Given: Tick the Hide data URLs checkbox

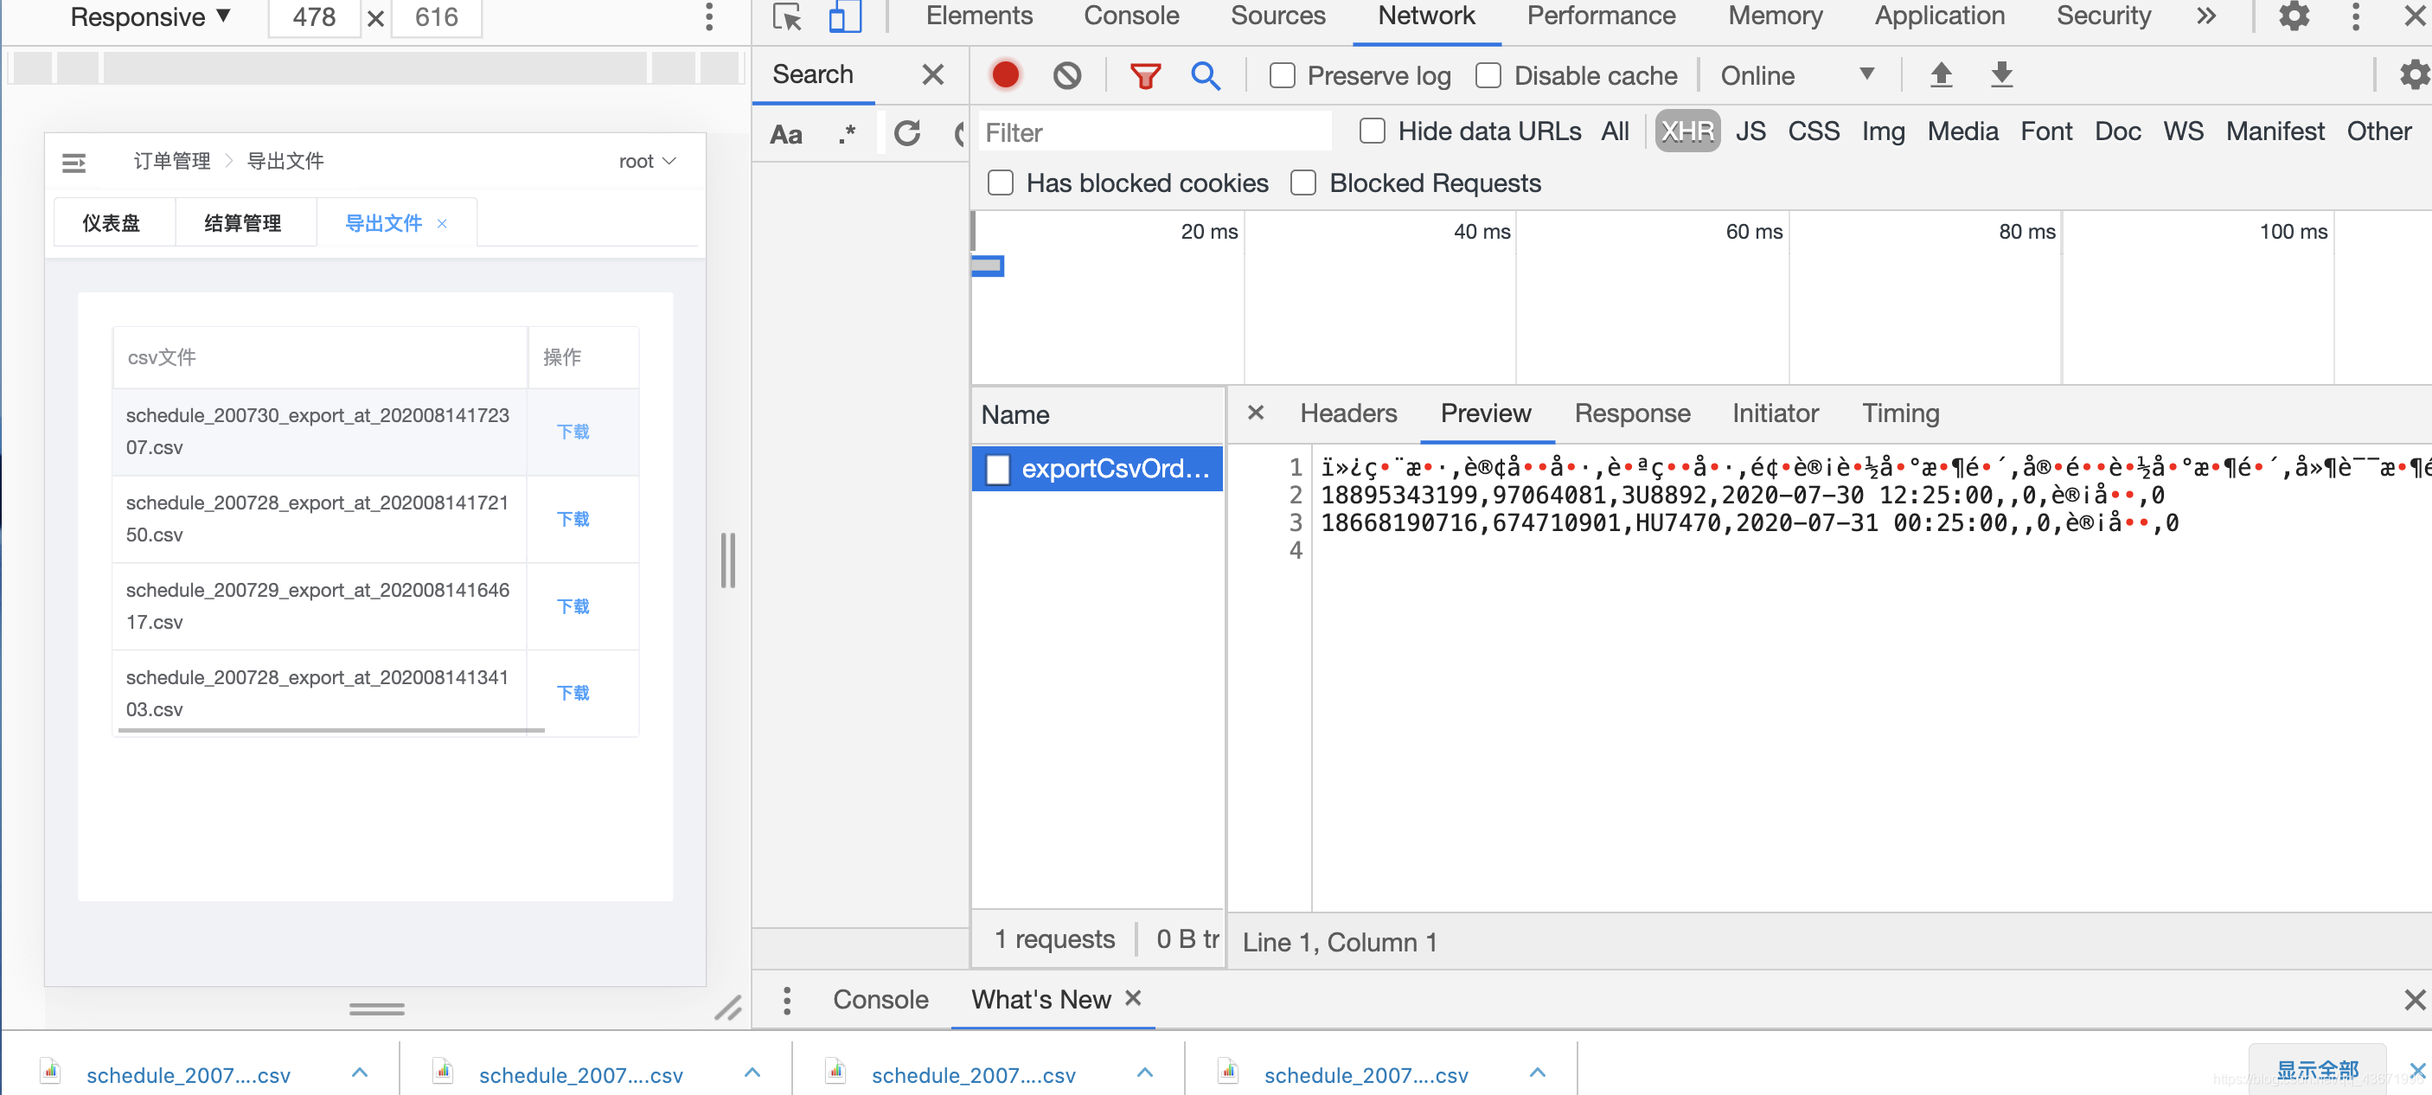Looking at the screenshot, I should 1372,131.
